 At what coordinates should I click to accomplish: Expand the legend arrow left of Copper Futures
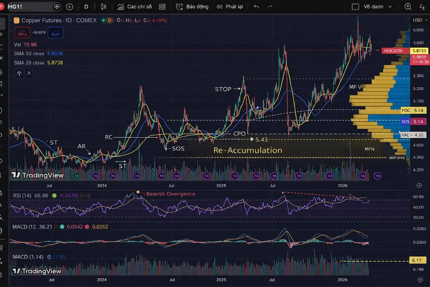pos(11,20)
